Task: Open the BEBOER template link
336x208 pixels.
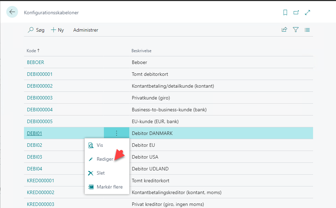Action: [x=35, y=62]
